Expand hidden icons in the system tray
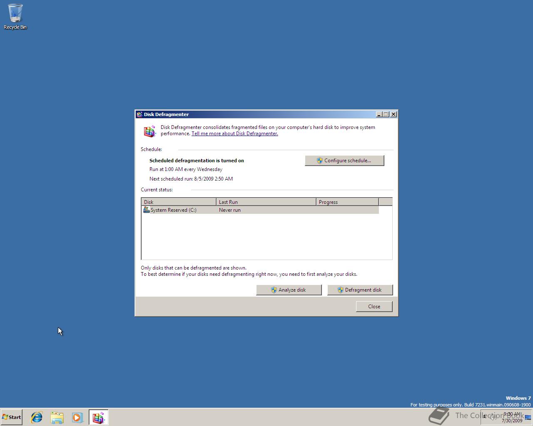 484,416
